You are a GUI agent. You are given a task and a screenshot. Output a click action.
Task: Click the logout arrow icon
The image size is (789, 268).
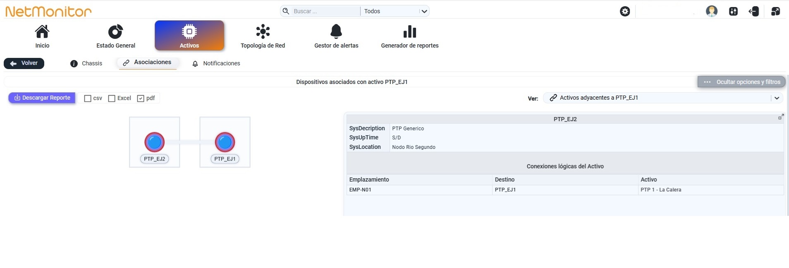[754, 11]
